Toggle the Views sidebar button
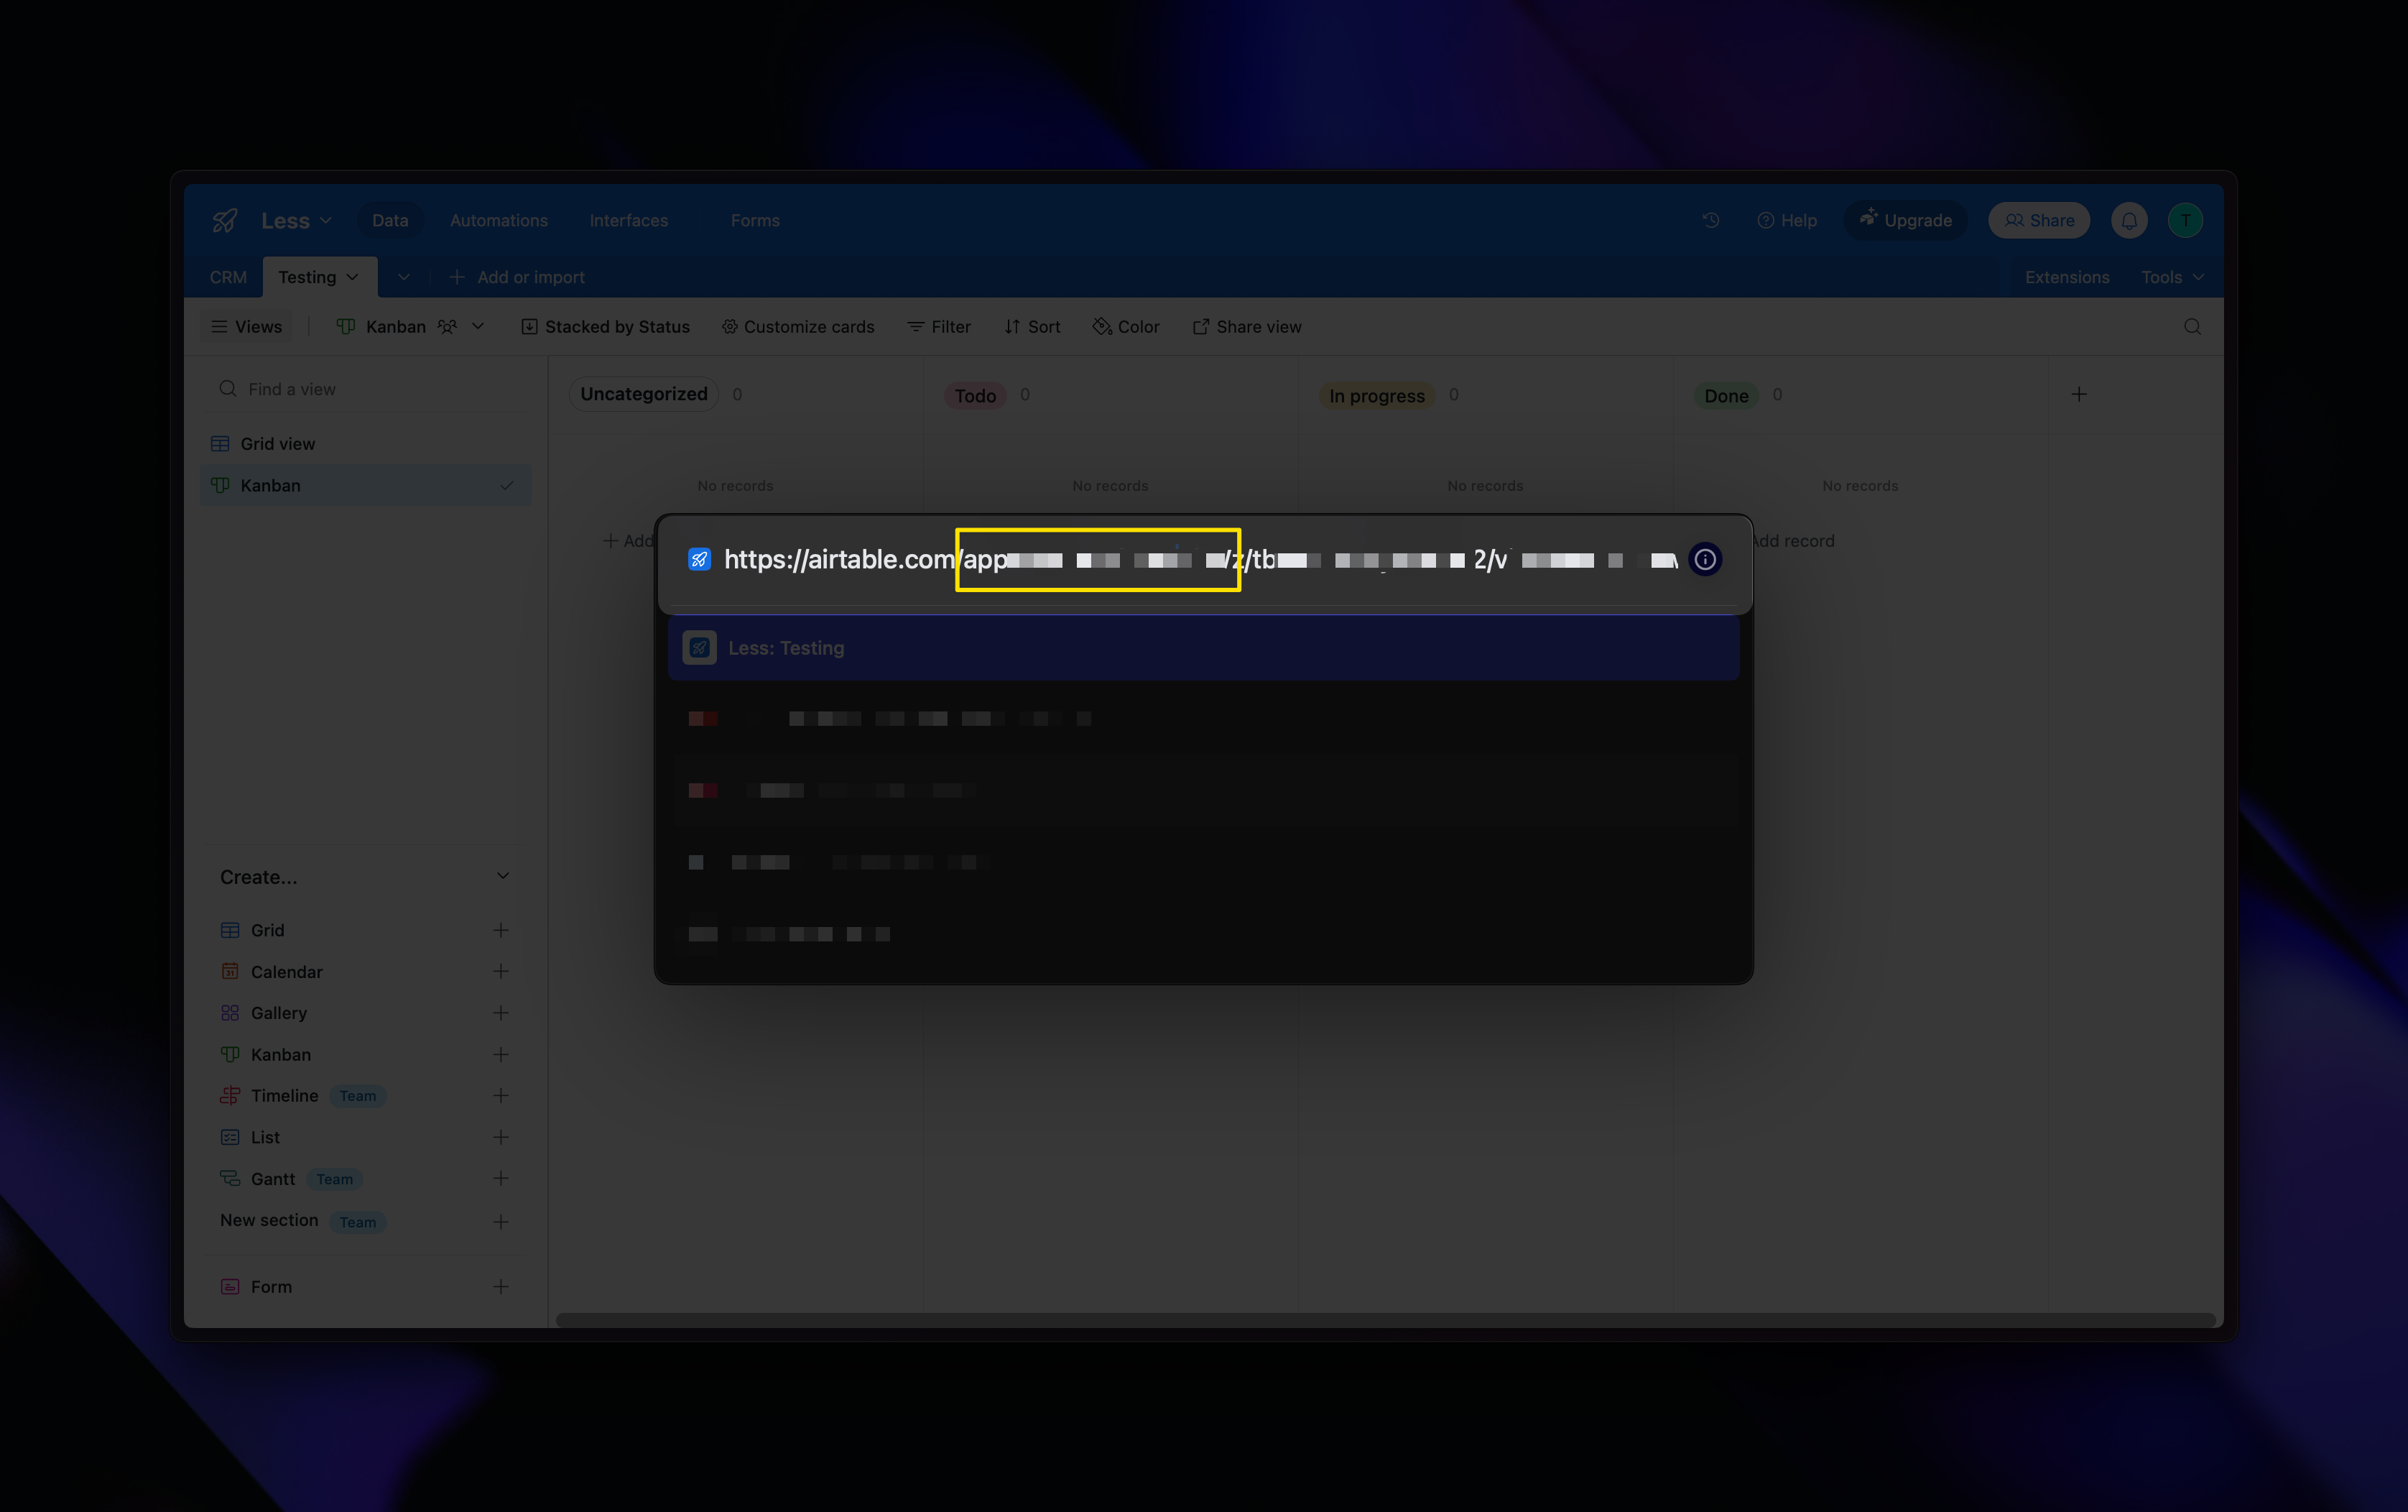 click(x=247, y=327)
